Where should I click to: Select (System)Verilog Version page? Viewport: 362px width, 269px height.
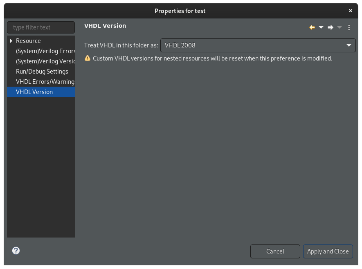click(x=45, y=61)
